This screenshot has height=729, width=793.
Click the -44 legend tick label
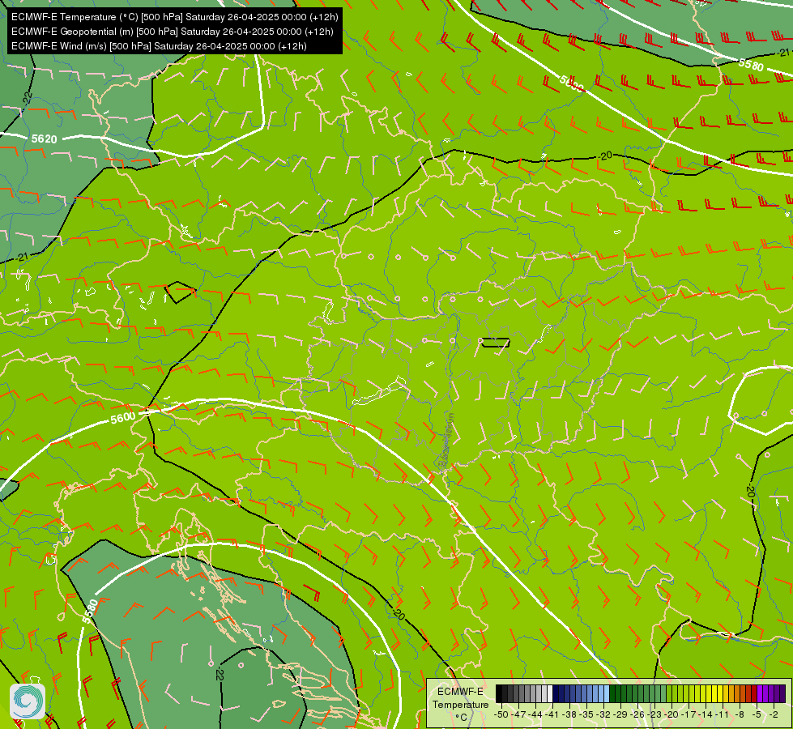pyautogui.click(x=535, y=714)
